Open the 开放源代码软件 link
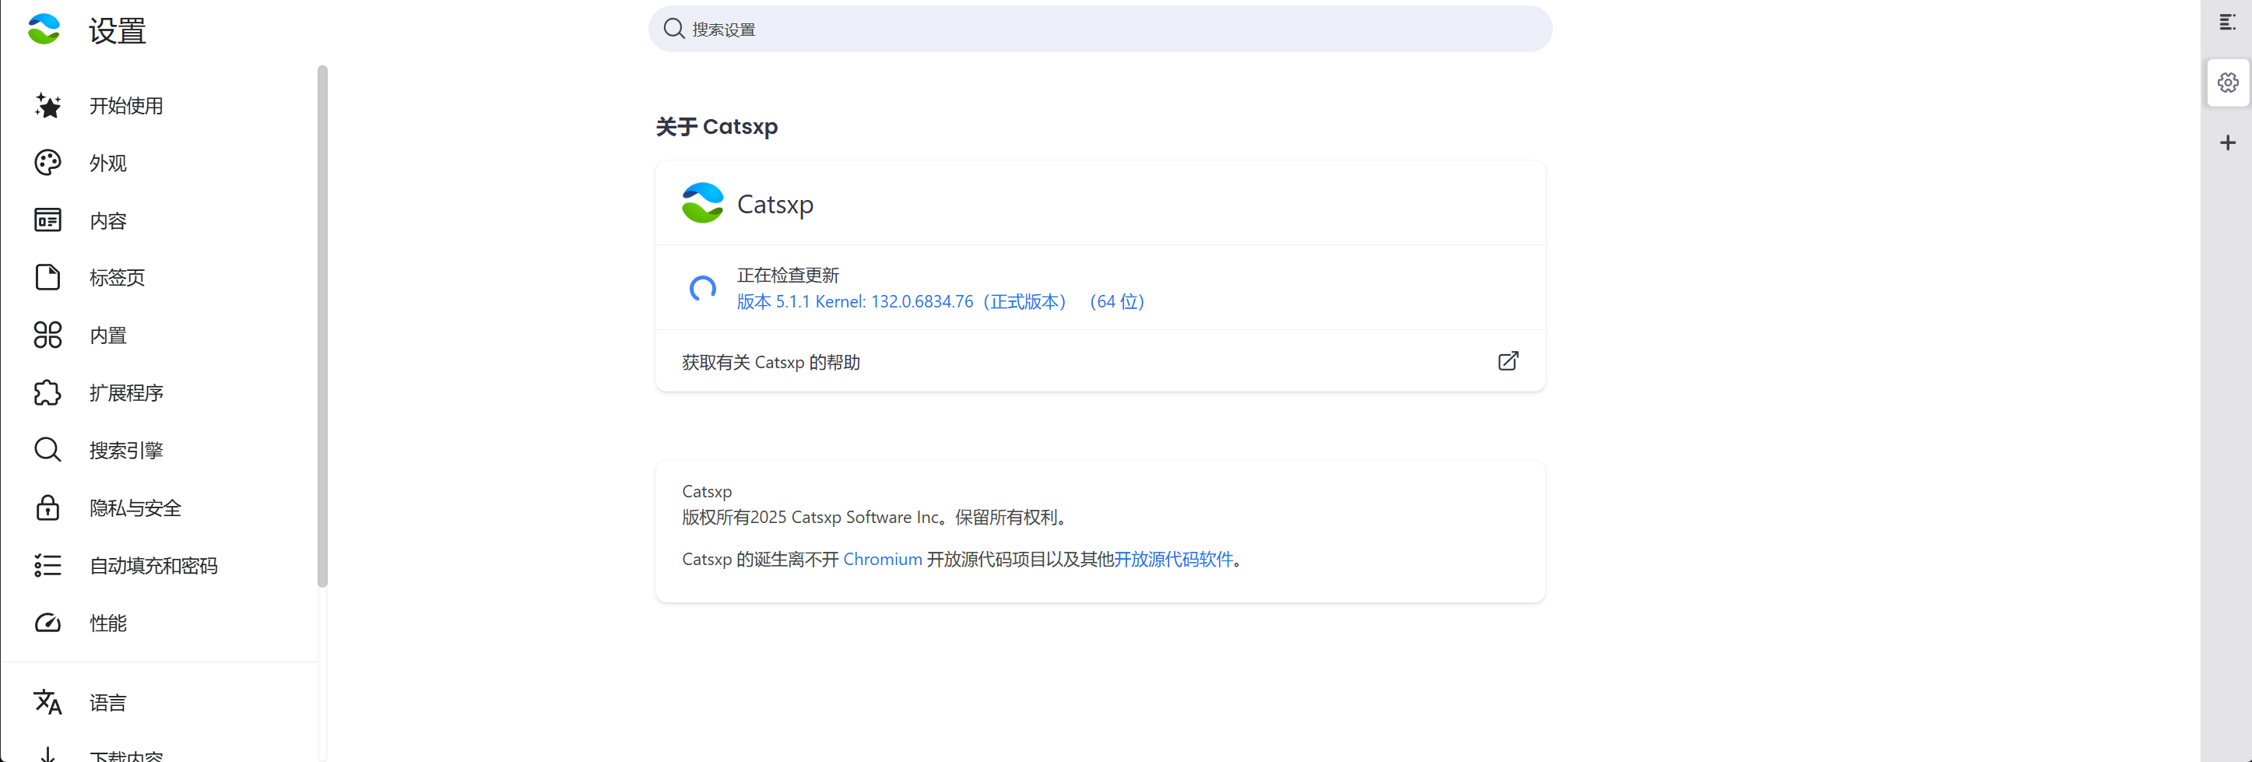Viewport: 2252px width, 762px height. [x=1172, y=560]
